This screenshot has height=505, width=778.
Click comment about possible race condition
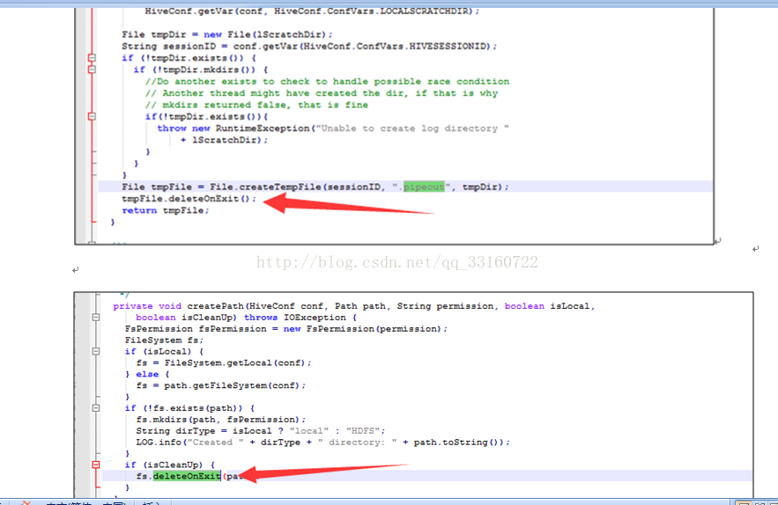click(327, 81)
